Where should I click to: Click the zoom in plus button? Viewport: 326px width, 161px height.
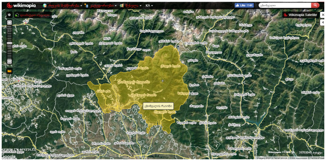(9, 23)
